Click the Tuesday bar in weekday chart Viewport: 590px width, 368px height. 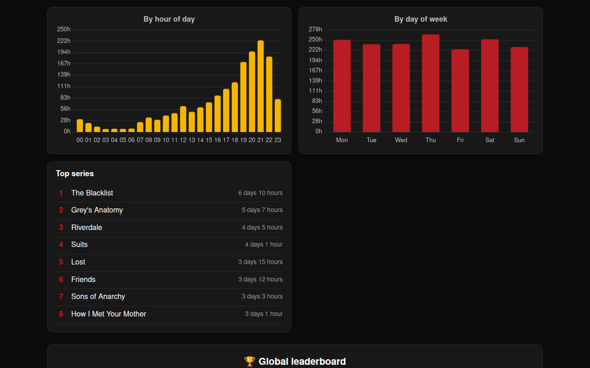click(372, 88)
